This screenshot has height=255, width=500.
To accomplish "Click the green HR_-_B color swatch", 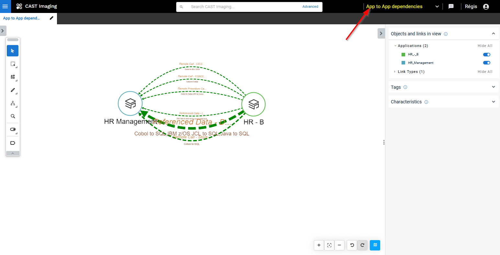I will point(403,54).
